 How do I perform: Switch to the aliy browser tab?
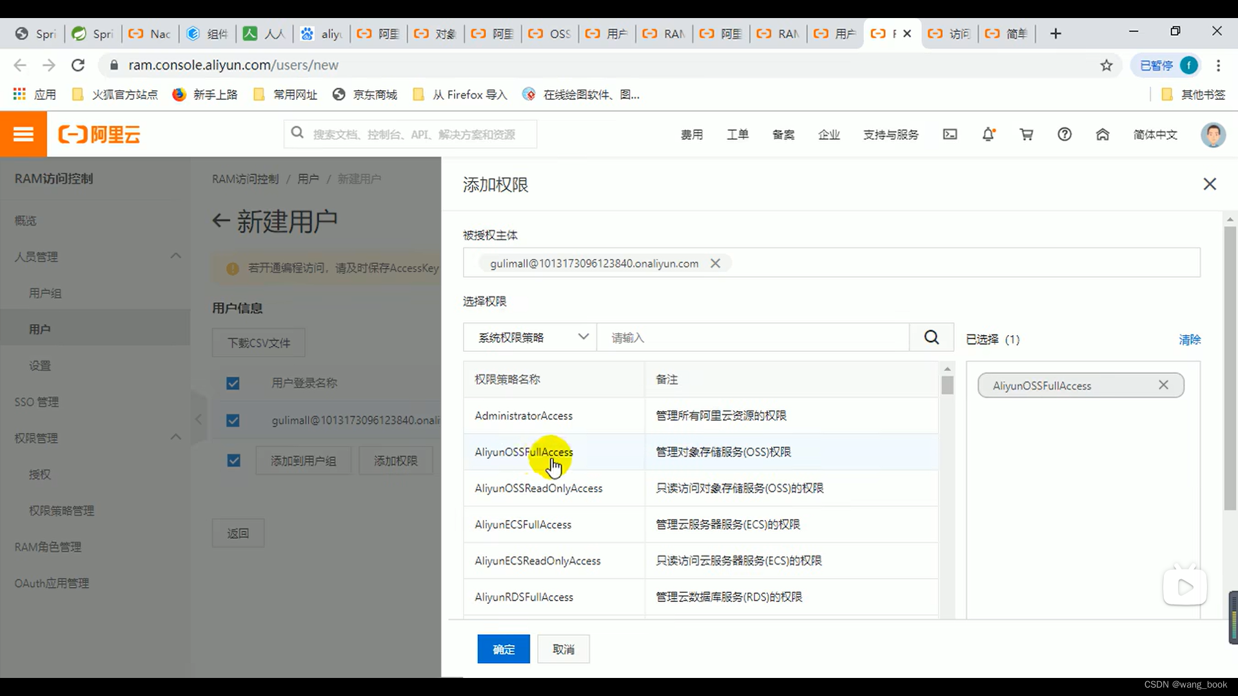point(322,34)
